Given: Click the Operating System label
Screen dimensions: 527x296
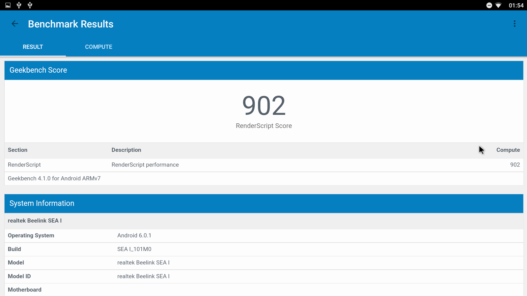Looking at the screenshot, I should coord(31,235).
